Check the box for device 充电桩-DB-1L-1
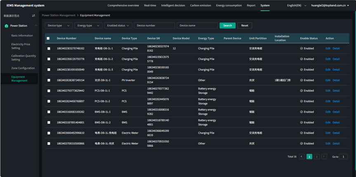The width and height of the screenshot is (356, 177). (x=49, y=48)
